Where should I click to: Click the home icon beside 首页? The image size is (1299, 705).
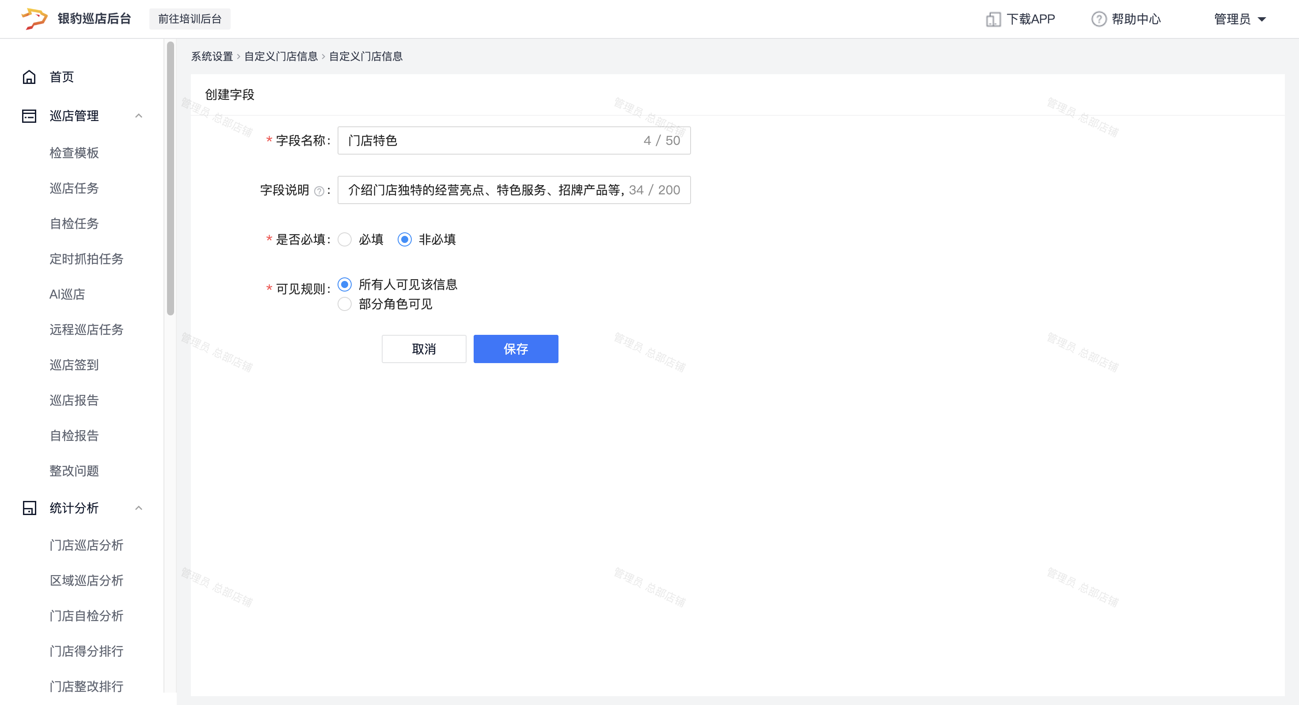(29, 77)
